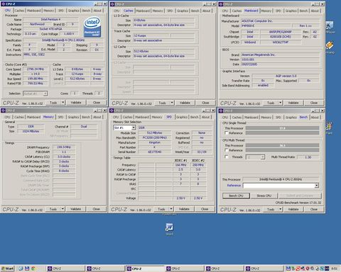Open the Bench tab in the CPU-tab window
341x272 pixels.
pyautogui.click(x=86, y=11)
